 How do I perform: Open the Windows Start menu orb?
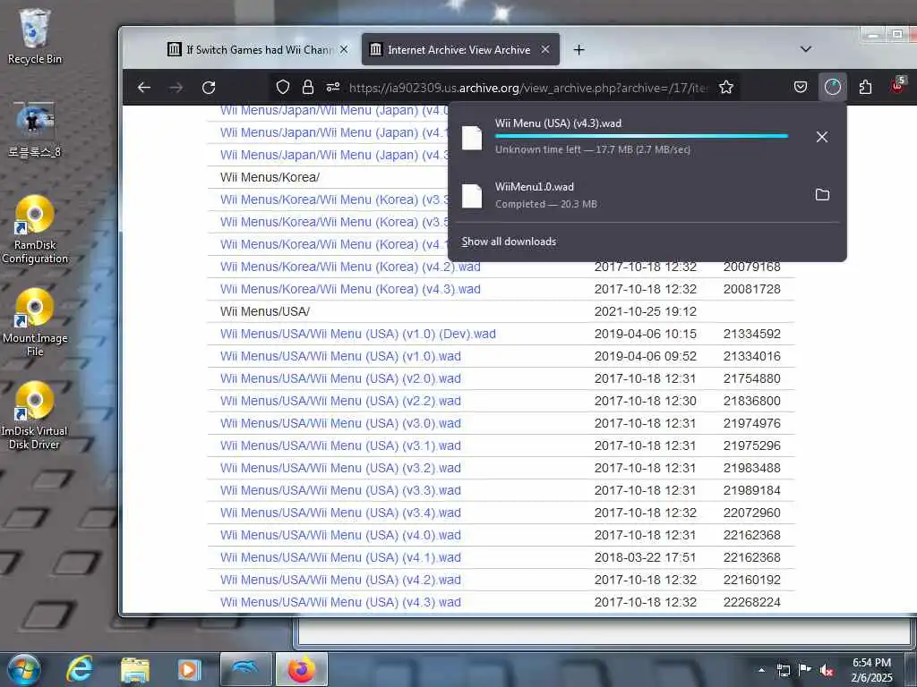click(23, 669)
